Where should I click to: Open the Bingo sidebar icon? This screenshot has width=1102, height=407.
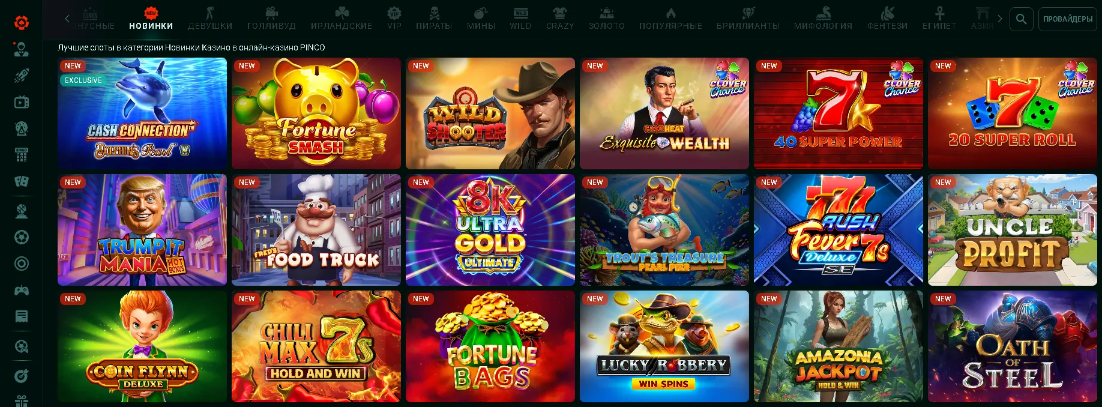pos(22,155)
